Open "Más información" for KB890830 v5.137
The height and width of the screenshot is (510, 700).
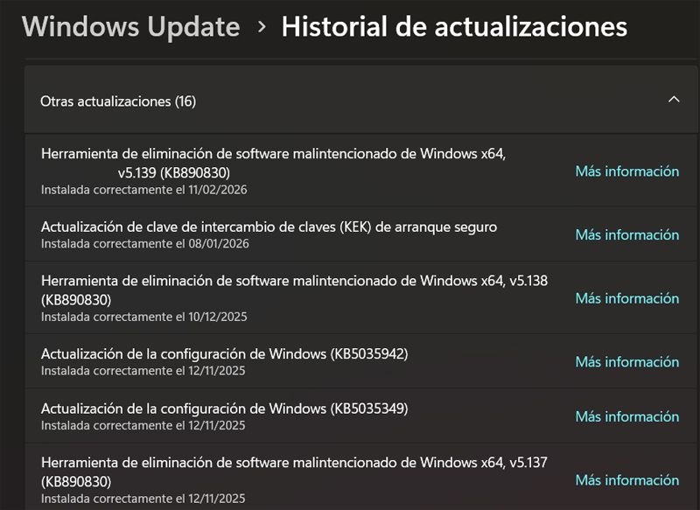coord(629,479)
